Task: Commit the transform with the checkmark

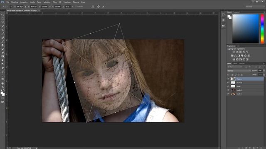Action: click(103, 7)
